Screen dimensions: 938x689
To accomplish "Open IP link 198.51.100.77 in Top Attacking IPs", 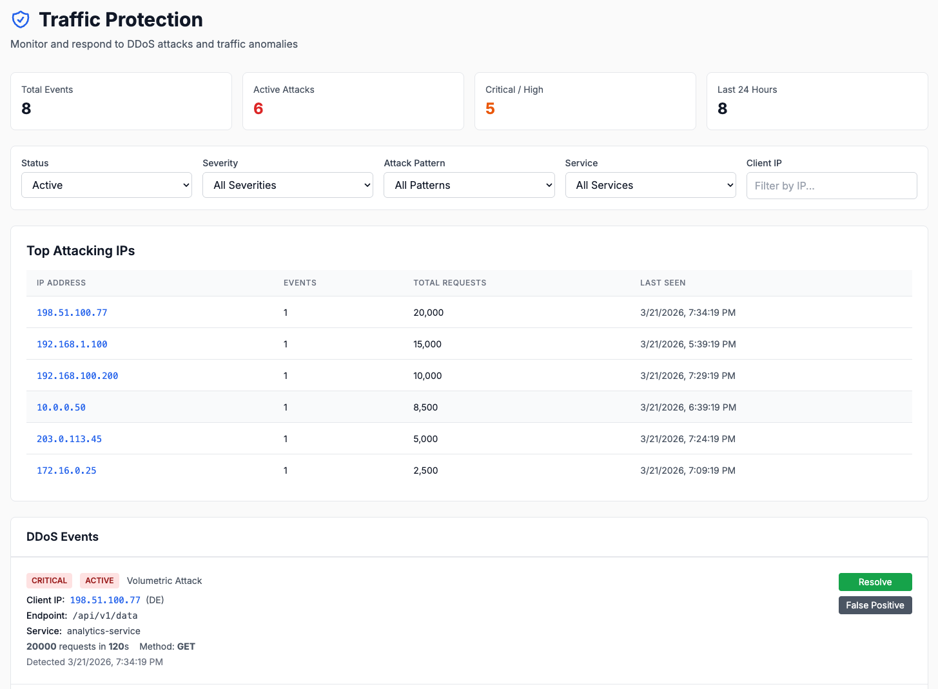I will (72, 313).
